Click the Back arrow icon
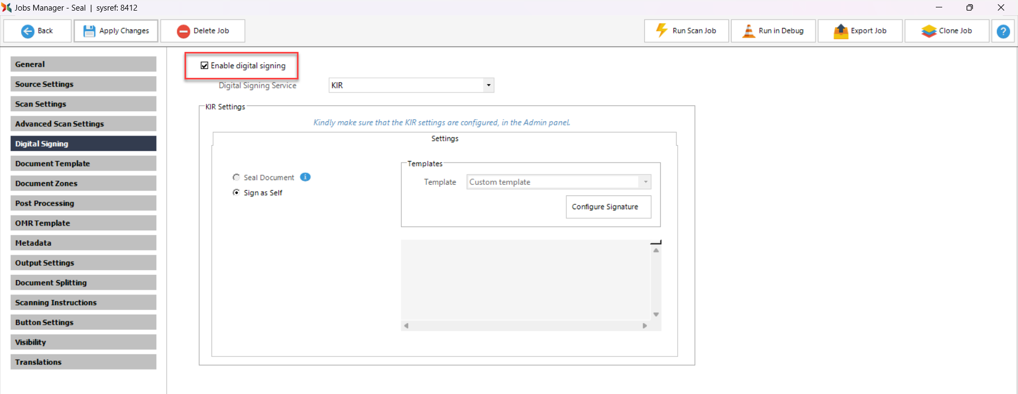This screenshot has height=394, width=1018. coord(28,31)
